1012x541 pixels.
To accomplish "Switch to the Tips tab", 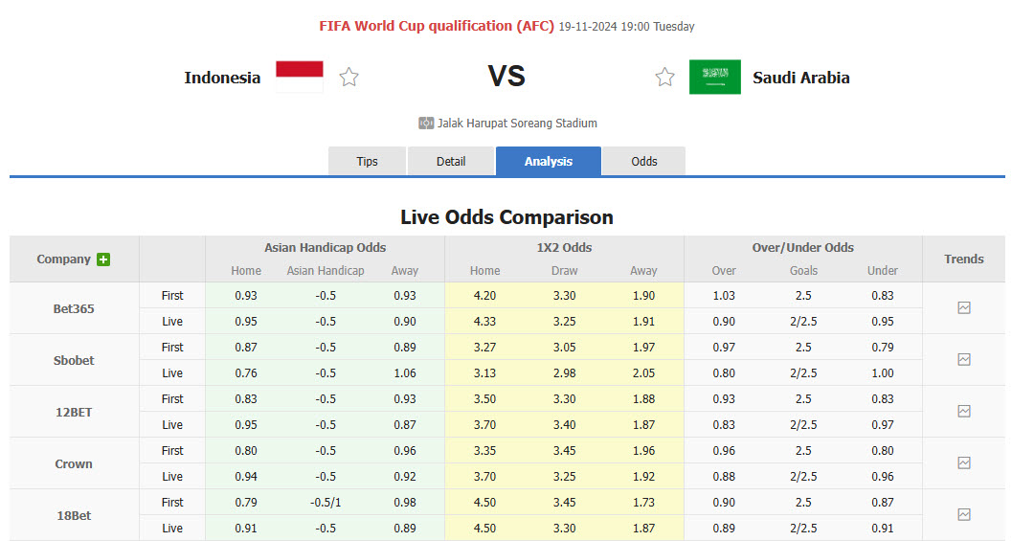I will tap(368, 162).
